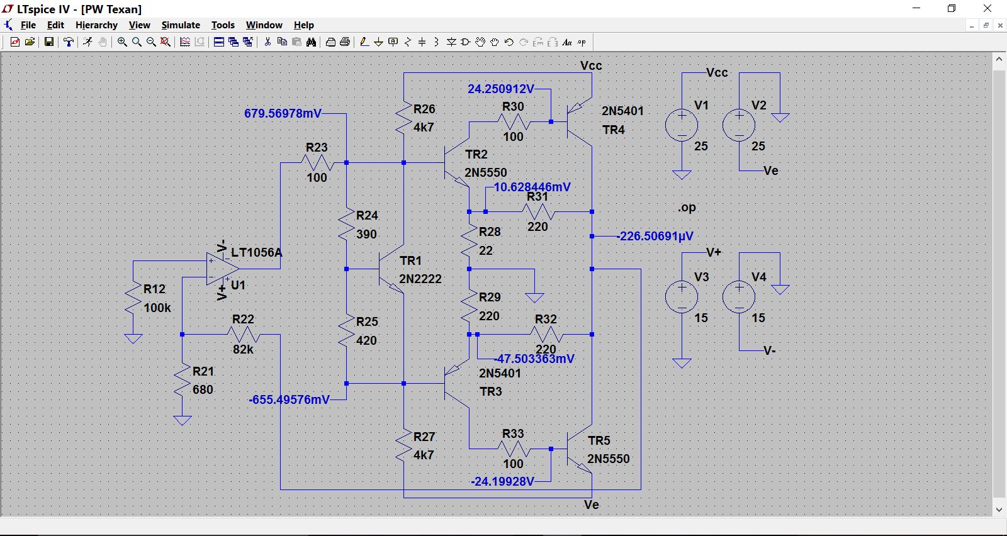Viewport: 1007px width, 536px height.
Task: Click the 24.250912V voltage label
Action: [501, 89]
